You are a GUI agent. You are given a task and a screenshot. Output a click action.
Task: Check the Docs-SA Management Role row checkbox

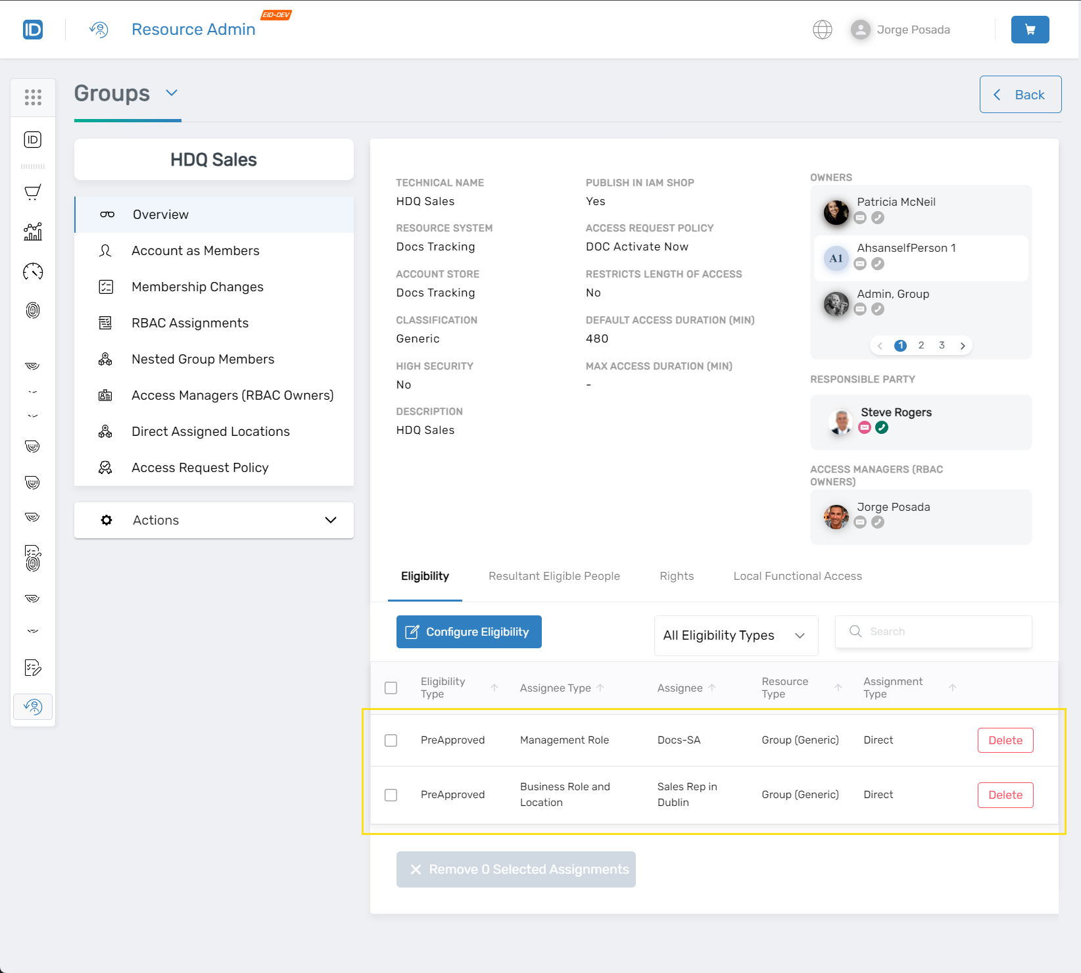(x=391, y=740)
